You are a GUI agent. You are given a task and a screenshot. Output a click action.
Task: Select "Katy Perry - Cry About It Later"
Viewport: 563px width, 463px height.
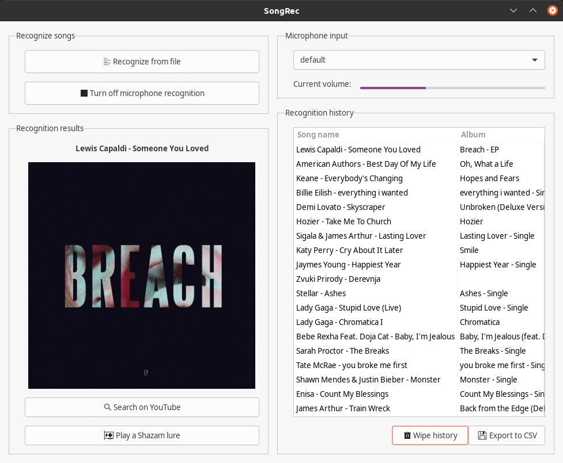click(419, 250)
